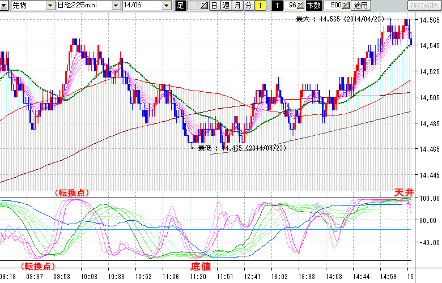The height and width of the screenshot is (283, 442).
Task: Expand the 日経225mini instrument dropdown
Action: (x=116, y=6)
